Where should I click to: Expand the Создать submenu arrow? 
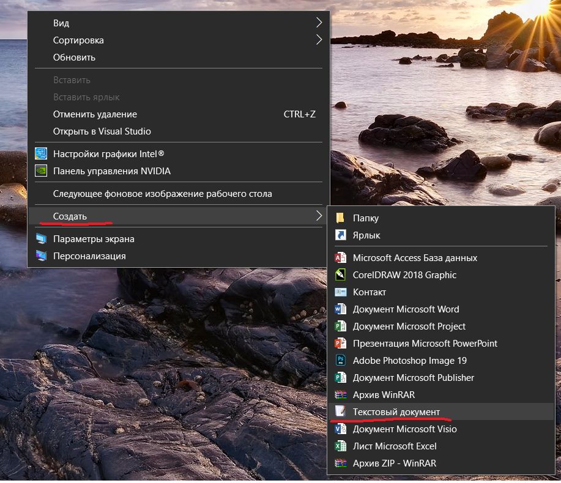pyautogui.click(x=319, y=216)
